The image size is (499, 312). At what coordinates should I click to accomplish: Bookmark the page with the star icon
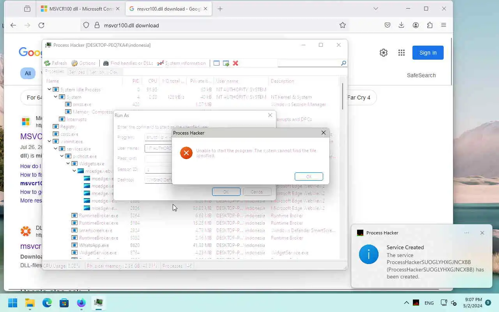343,25
